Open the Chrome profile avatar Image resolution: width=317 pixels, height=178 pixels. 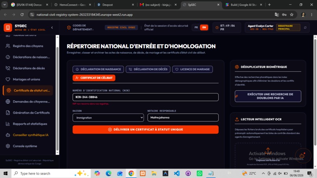click(x=303, y=15)
